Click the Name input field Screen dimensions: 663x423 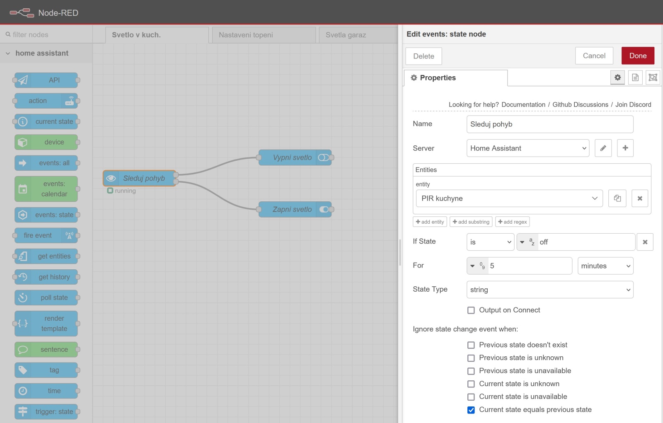(549, 124)
